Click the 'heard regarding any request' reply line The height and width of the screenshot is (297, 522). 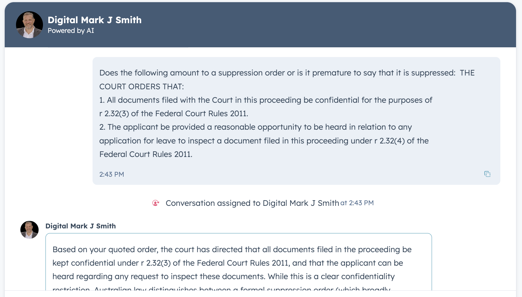pos(223,277)
